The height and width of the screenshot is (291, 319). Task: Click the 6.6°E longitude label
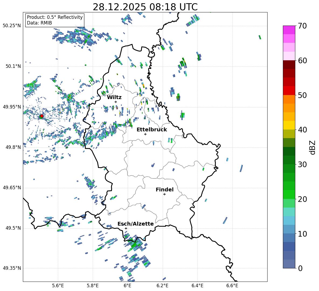tap(232, 286)
